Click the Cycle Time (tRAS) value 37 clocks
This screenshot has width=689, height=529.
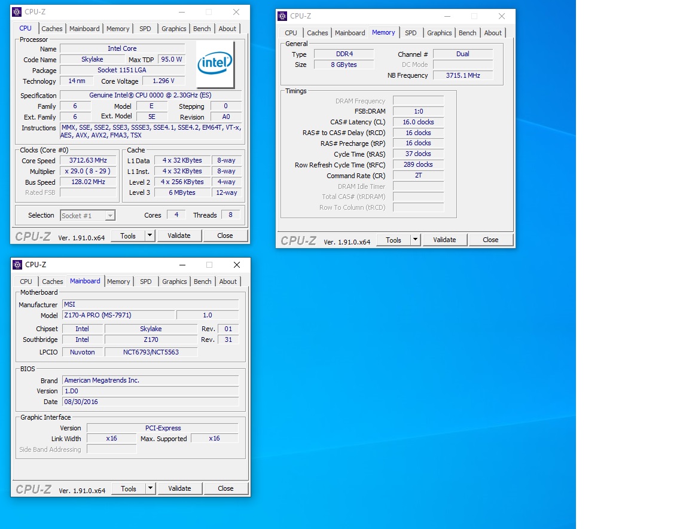pos(418,154)
